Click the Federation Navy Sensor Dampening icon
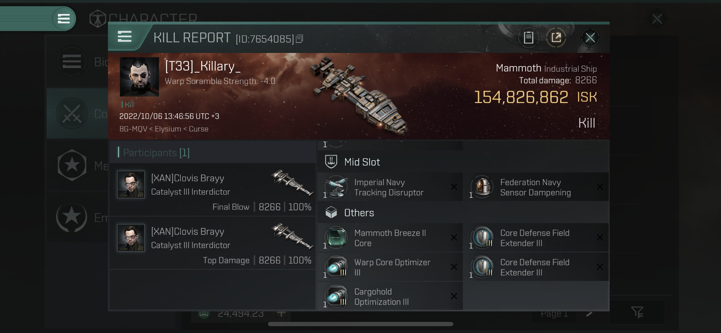This screenshot has width=721, height=333. [x=482, y=187]
